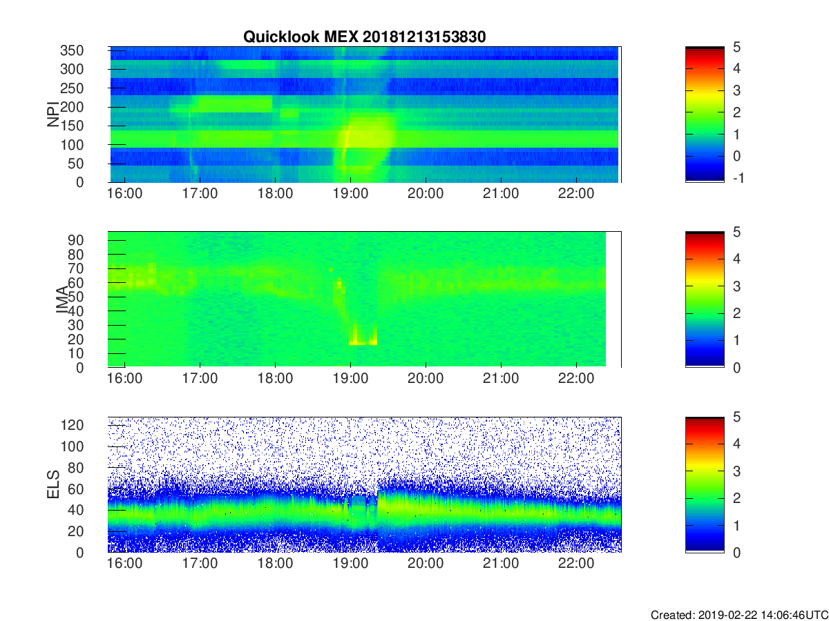829x621 pixels.
Task: Click the IMA panel colorbar
Action: click(x=705, y=299)
